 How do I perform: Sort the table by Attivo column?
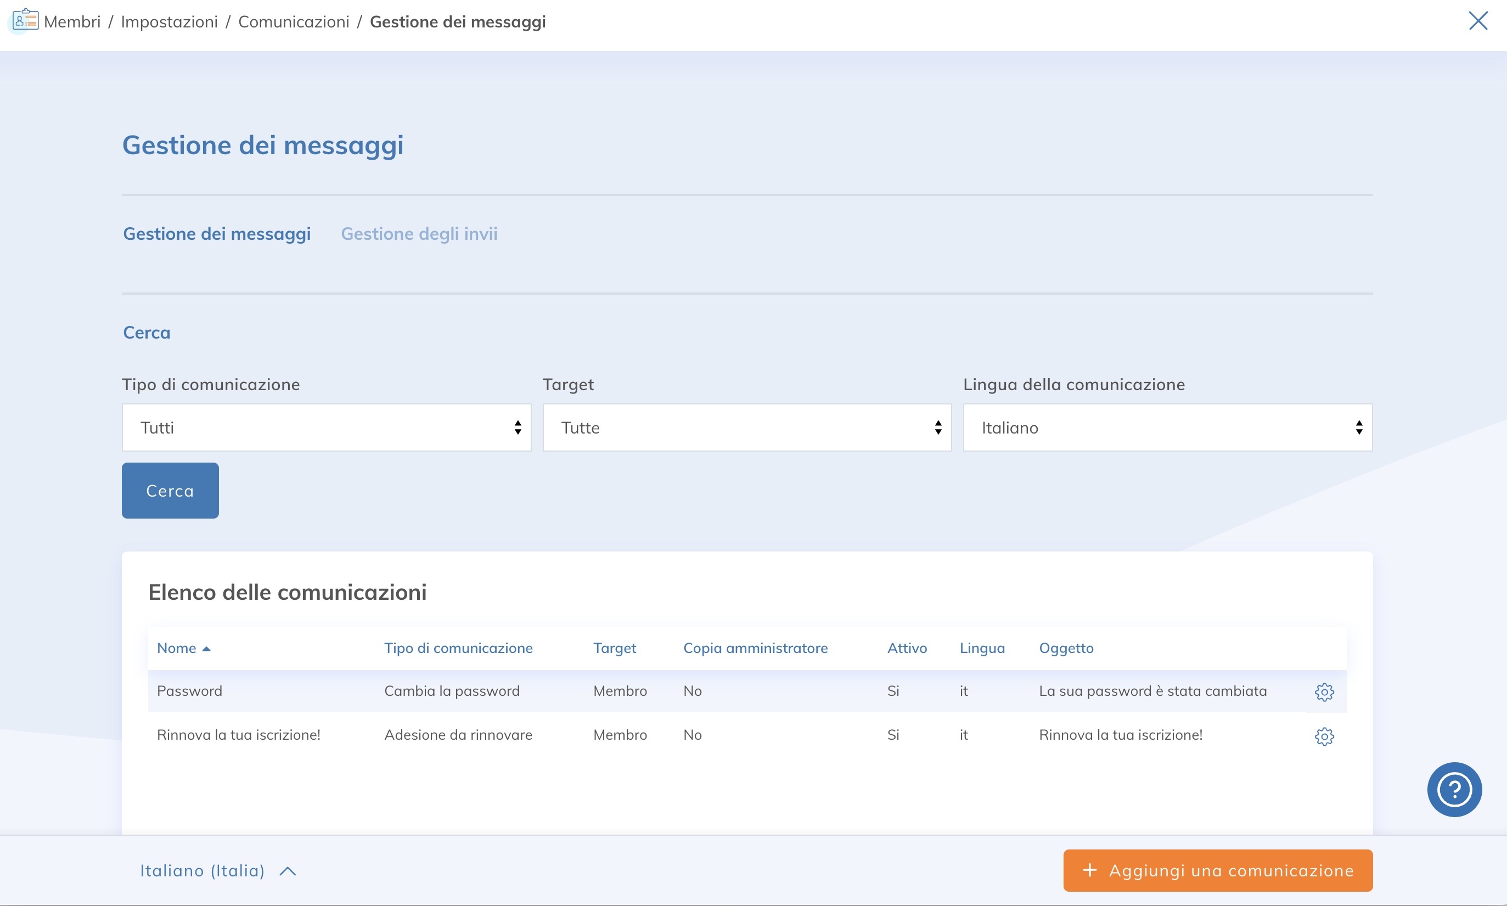pos(907,649)
